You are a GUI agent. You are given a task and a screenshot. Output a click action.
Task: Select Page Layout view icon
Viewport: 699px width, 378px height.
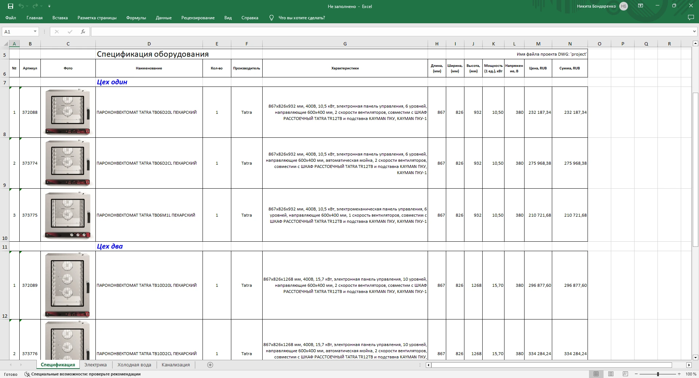click(x=611, y=374)
